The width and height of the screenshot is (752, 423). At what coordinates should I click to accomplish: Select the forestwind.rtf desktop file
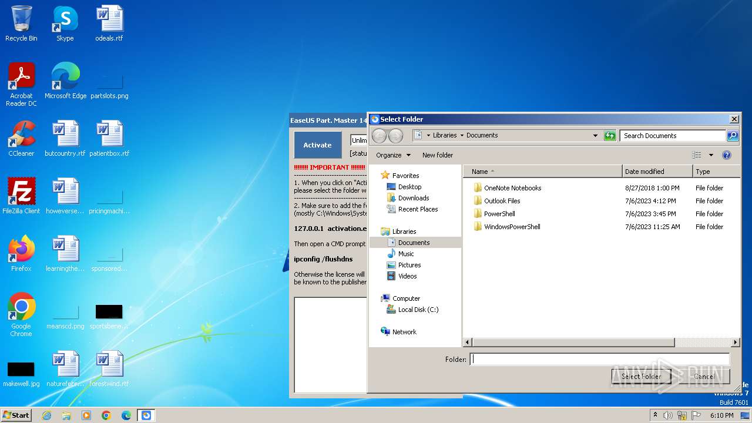[x=109, y=369]
